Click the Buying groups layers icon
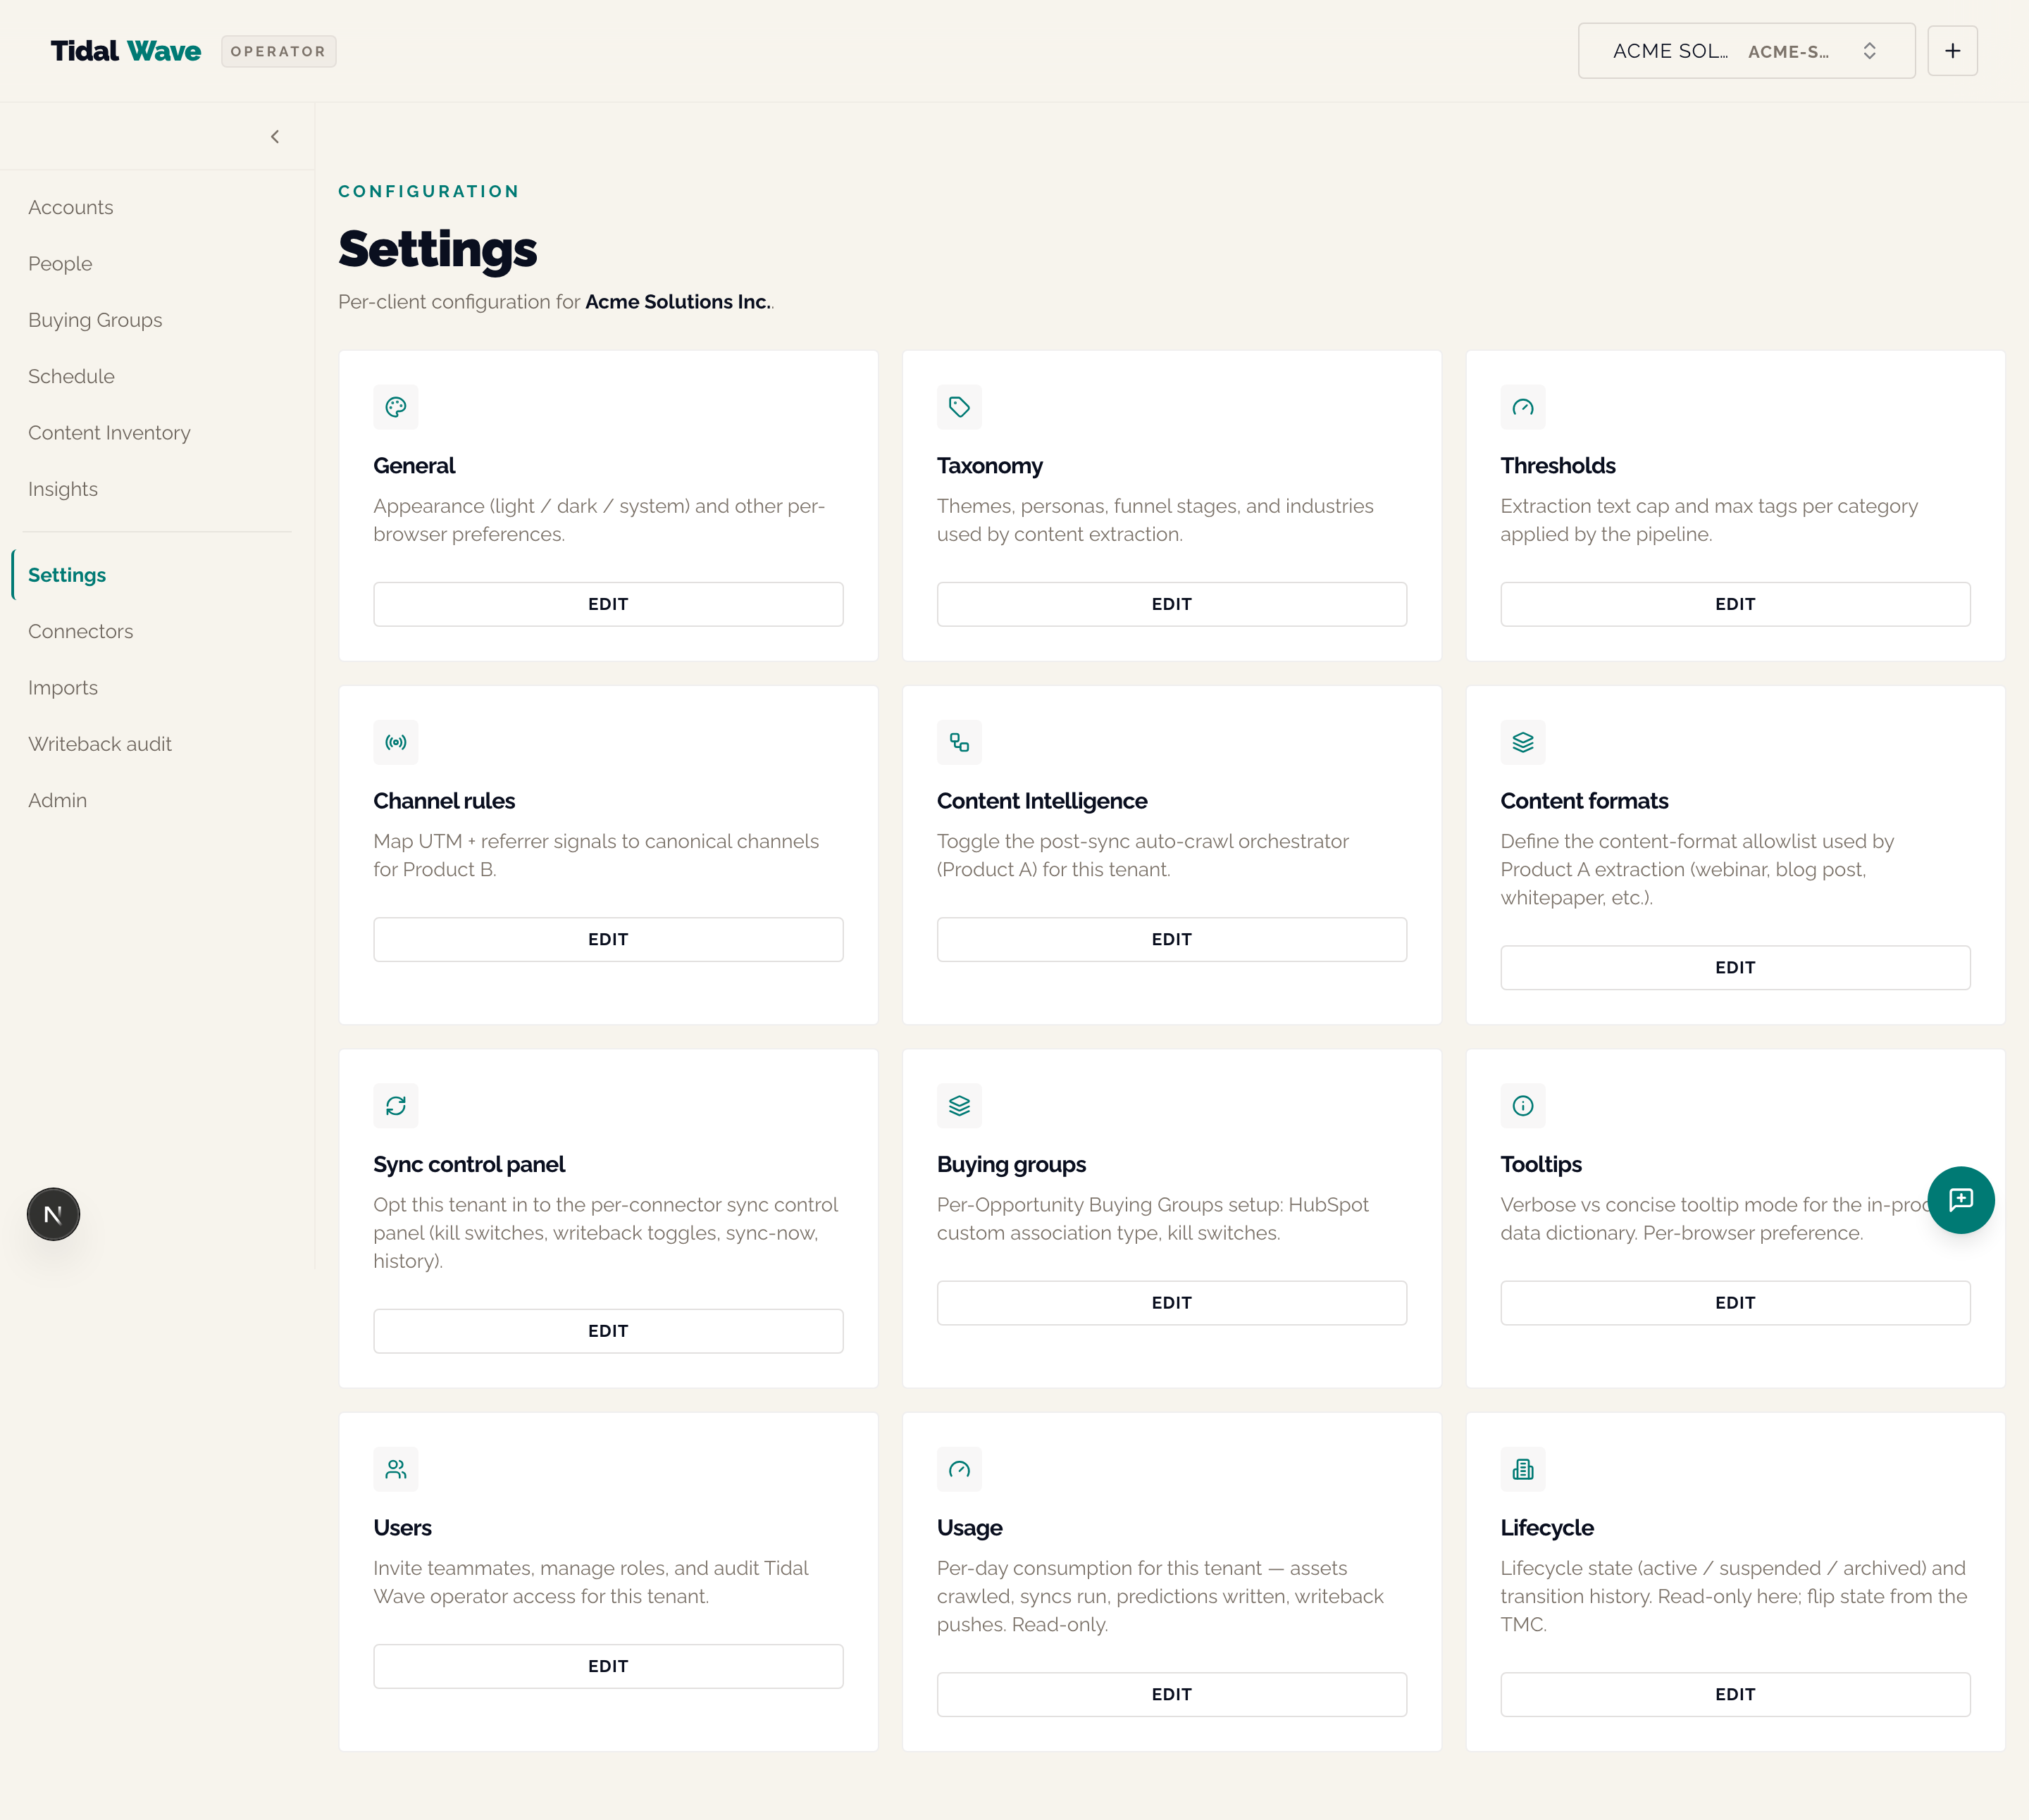 tap(959, 1106)
